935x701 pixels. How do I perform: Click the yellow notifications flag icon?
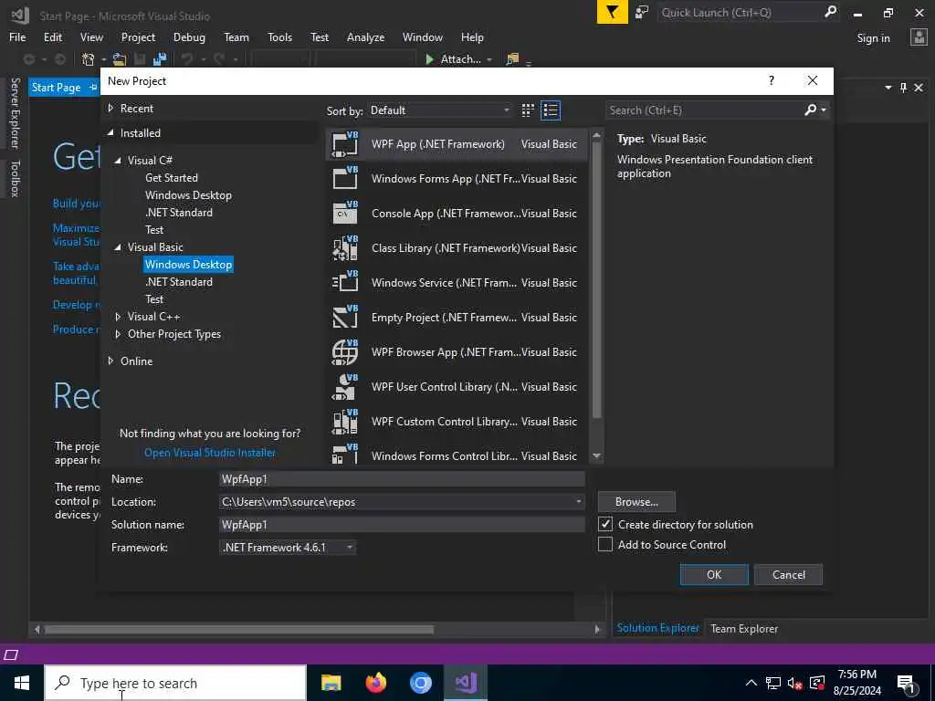(x=613, y=12)
